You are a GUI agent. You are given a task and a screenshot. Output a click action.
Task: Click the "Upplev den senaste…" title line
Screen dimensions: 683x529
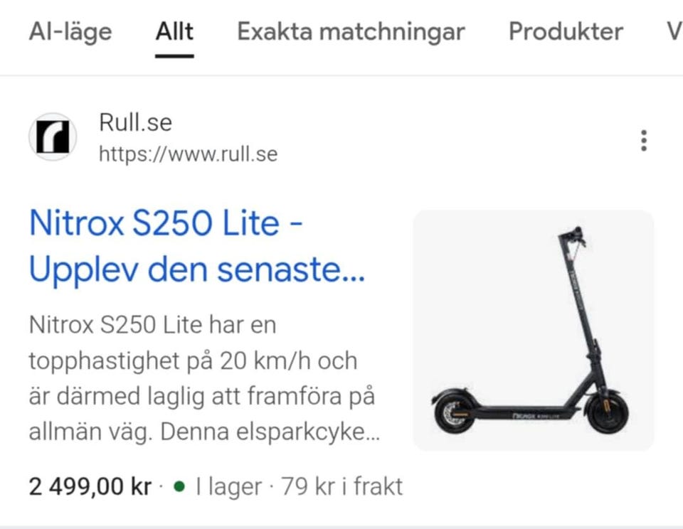pos(197,270)
